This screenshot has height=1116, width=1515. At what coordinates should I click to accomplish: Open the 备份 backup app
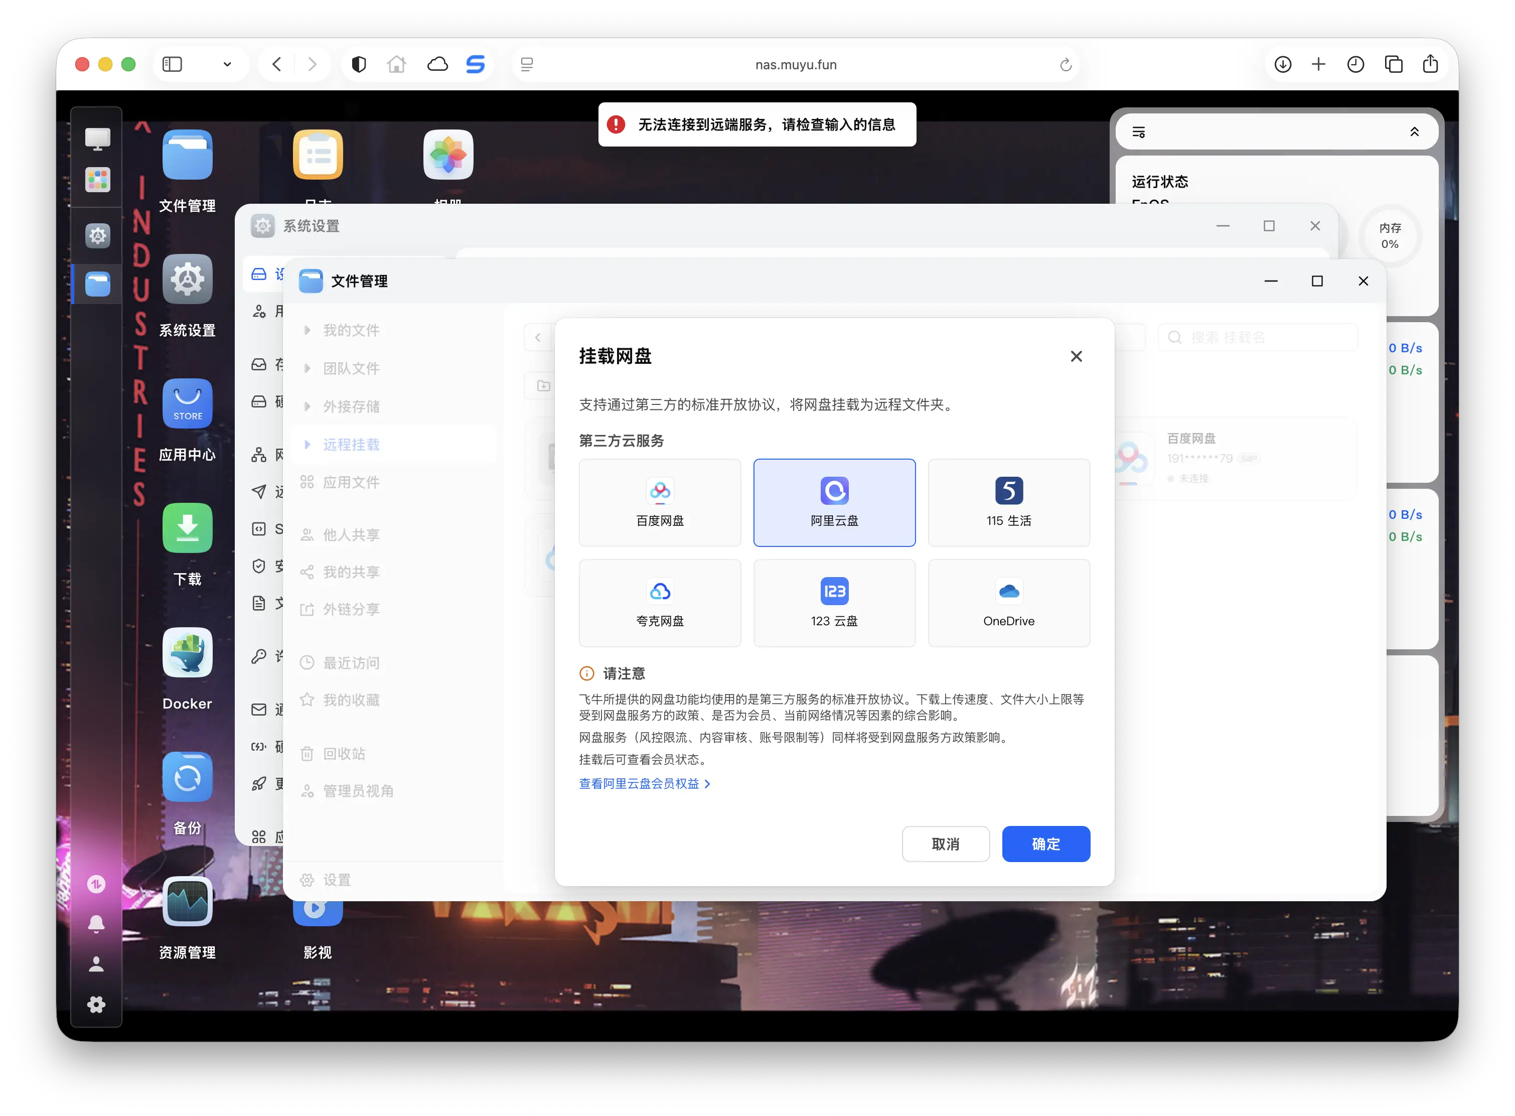click(x=187, y=778)
